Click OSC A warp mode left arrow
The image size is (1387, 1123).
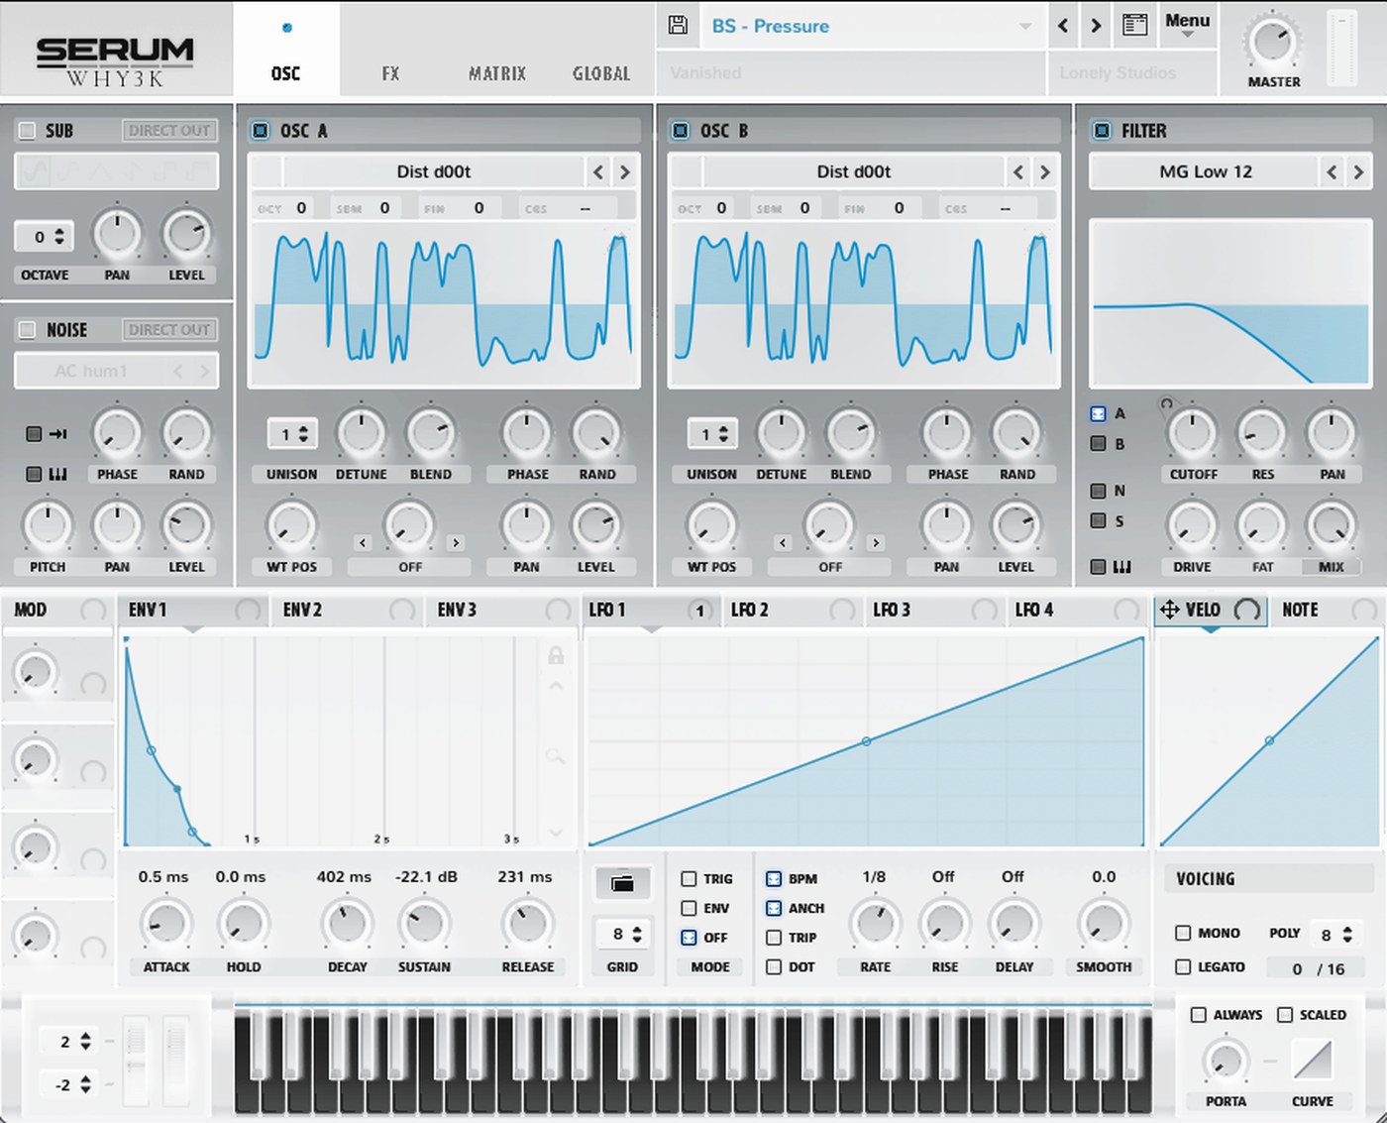[362, 543]
